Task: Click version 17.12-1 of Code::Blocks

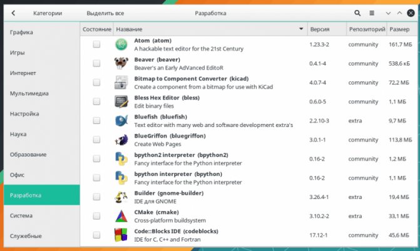Action: click(318, 235)
